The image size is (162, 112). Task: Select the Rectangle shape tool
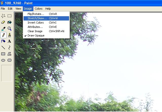3,54
